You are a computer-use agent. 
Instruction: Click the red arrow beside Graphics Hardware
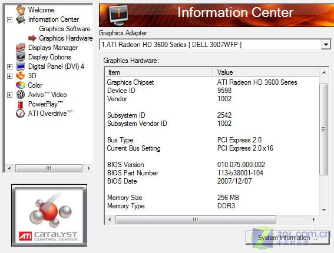(x=32, y=38)
